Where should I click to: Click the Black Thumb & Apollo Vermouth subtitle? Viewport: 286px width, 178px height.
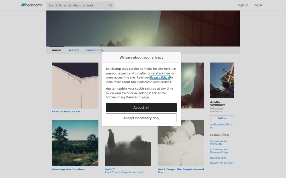click(124, 172)
